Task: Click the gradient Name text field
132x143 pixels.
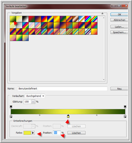Action: coord(62,89)
